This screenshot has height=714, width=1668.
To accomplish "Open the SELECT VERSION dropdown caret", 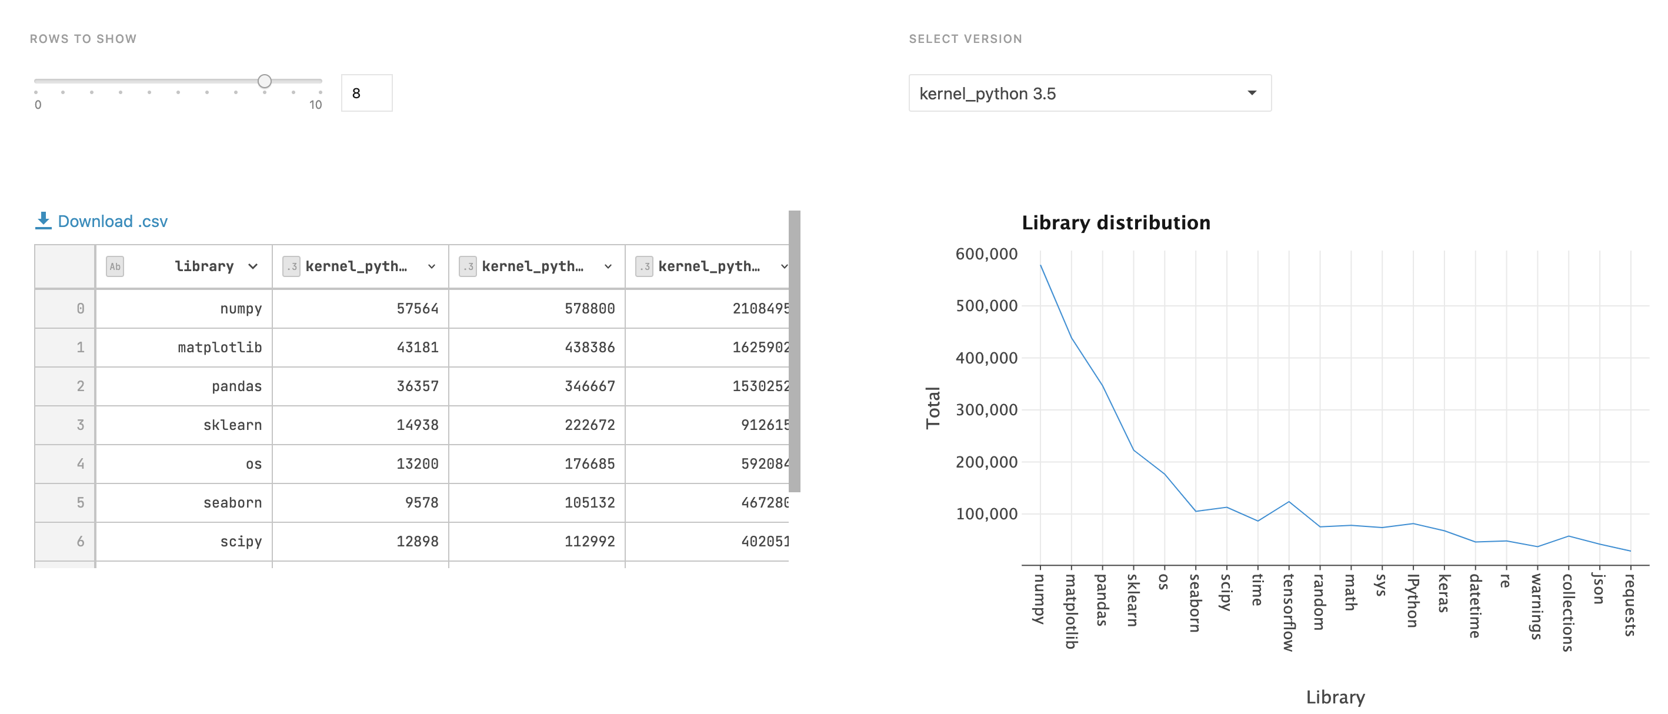I will pyautogui.click(x=1253, y=92).
